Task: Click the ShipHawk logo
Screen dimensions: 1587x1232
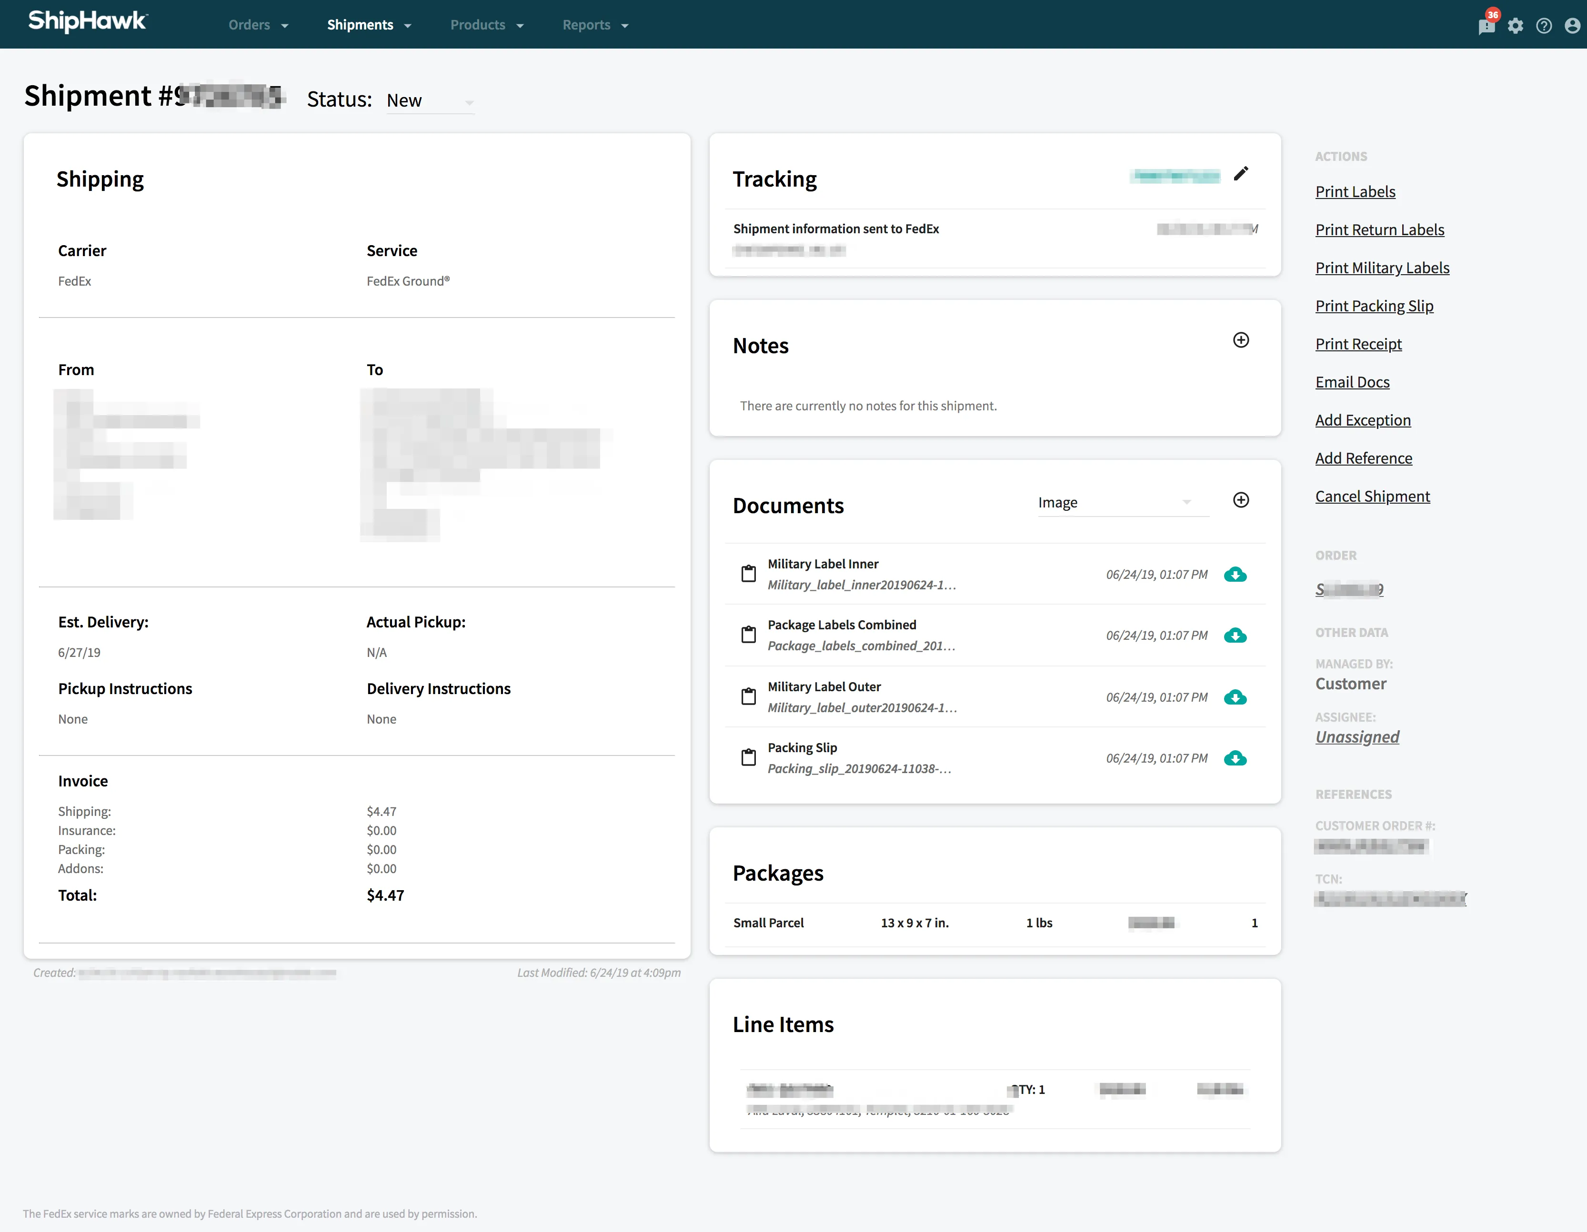Action: pos(87,22)
